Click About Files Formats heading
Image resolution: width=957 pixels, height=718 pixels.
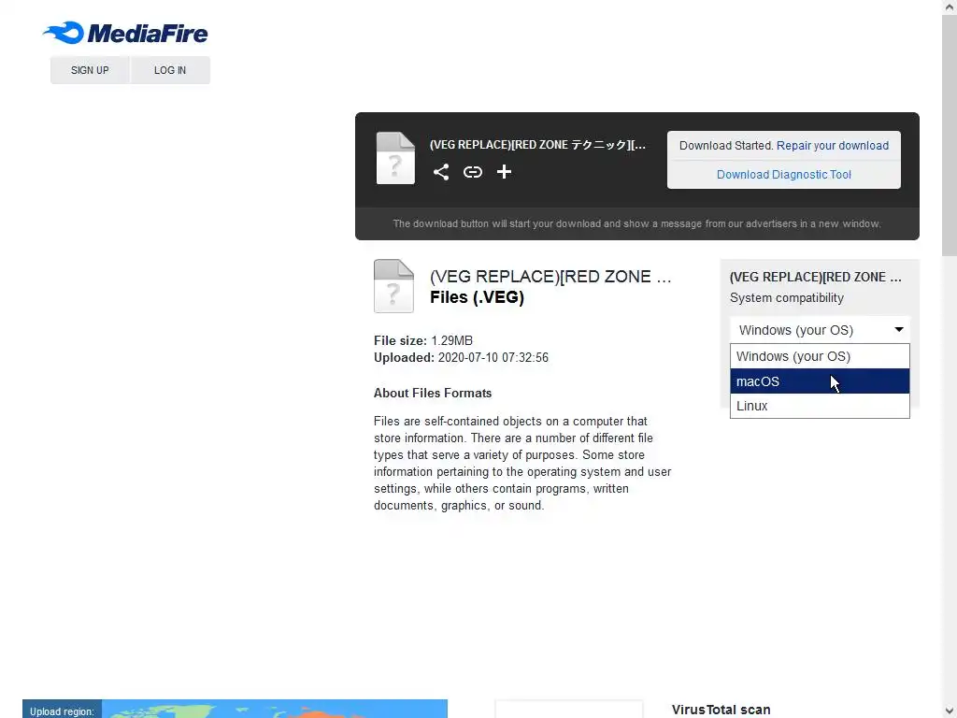(433, 394)
